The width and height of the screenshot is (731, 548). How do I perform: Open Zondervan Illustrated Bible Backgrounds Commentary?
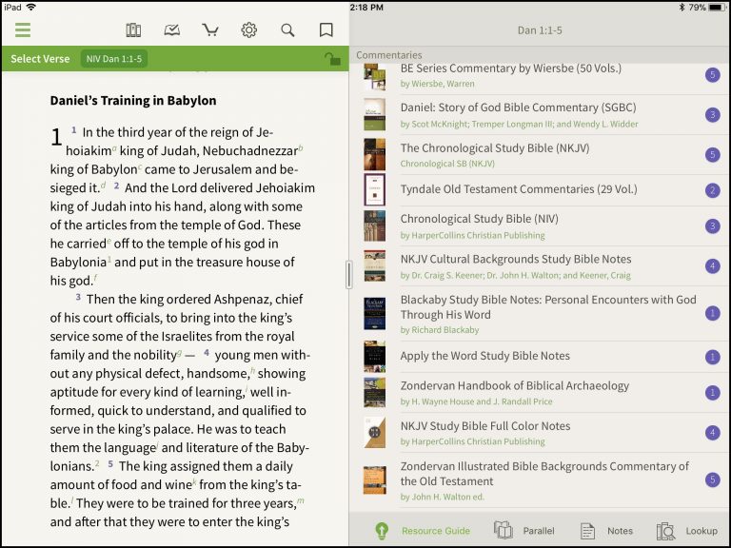point(540,479)
